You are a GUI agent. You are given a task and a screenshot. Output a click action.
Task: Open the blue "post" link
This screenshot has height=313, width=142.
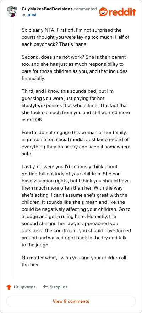32,15
